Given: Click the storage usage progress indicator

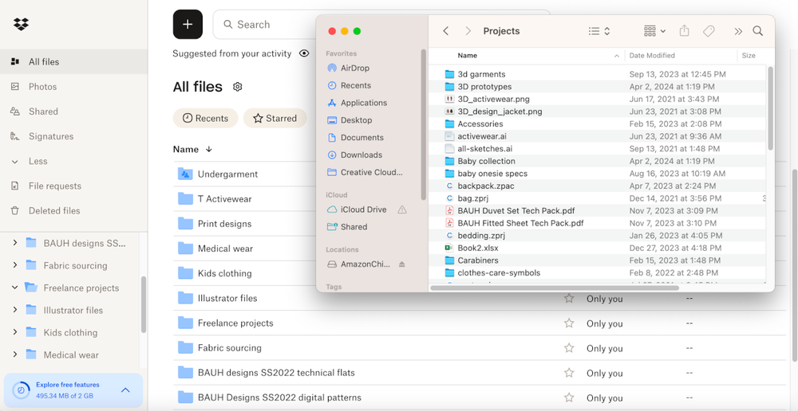Looking at the screenshot, I should [22, 390].
